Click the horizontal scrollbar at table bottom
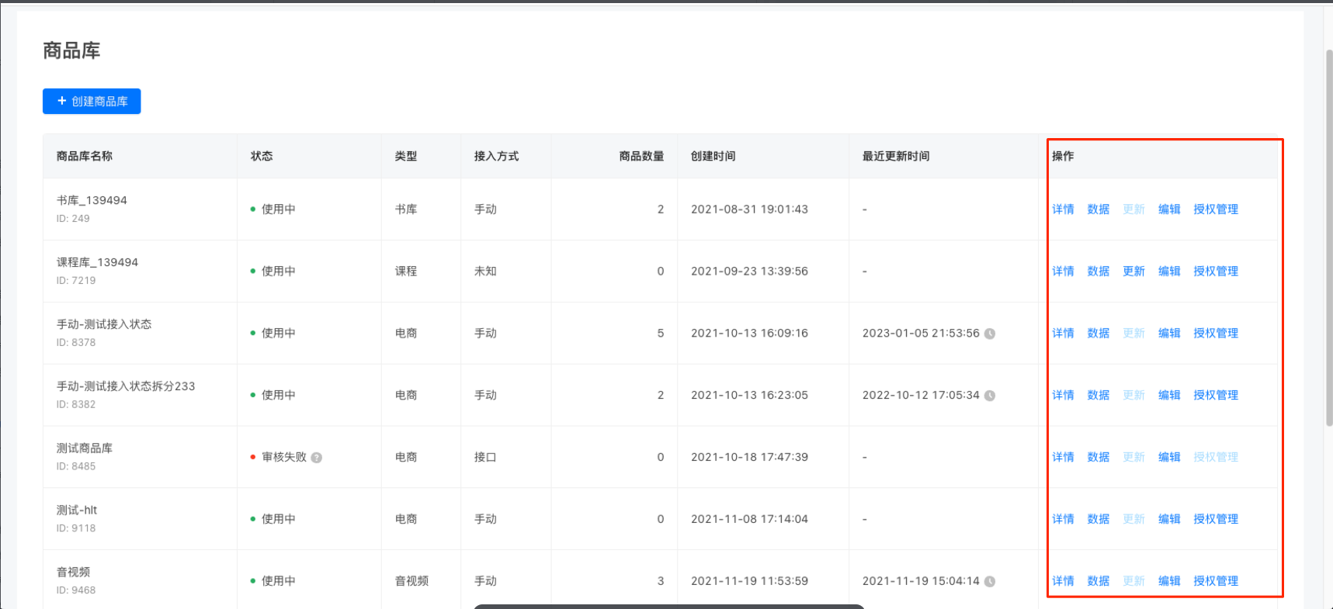 click(x=669, y=606)
